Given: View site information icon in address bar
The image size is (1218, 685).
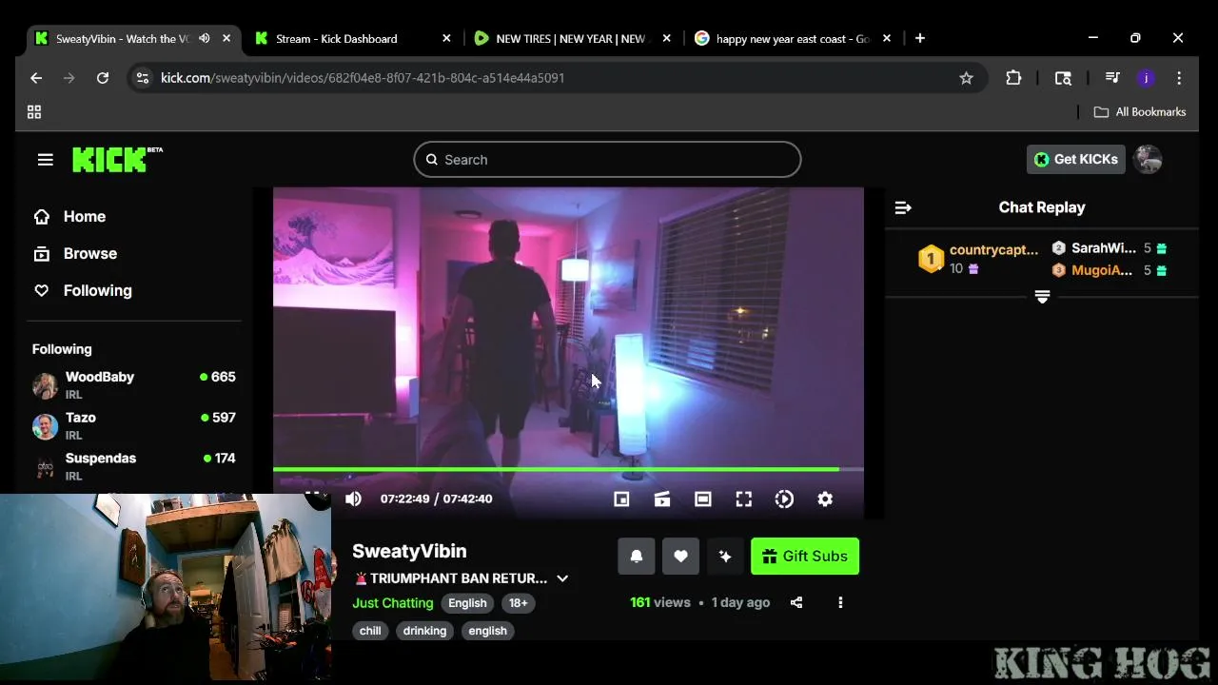Looking at the screenshot, I should 143,78.
